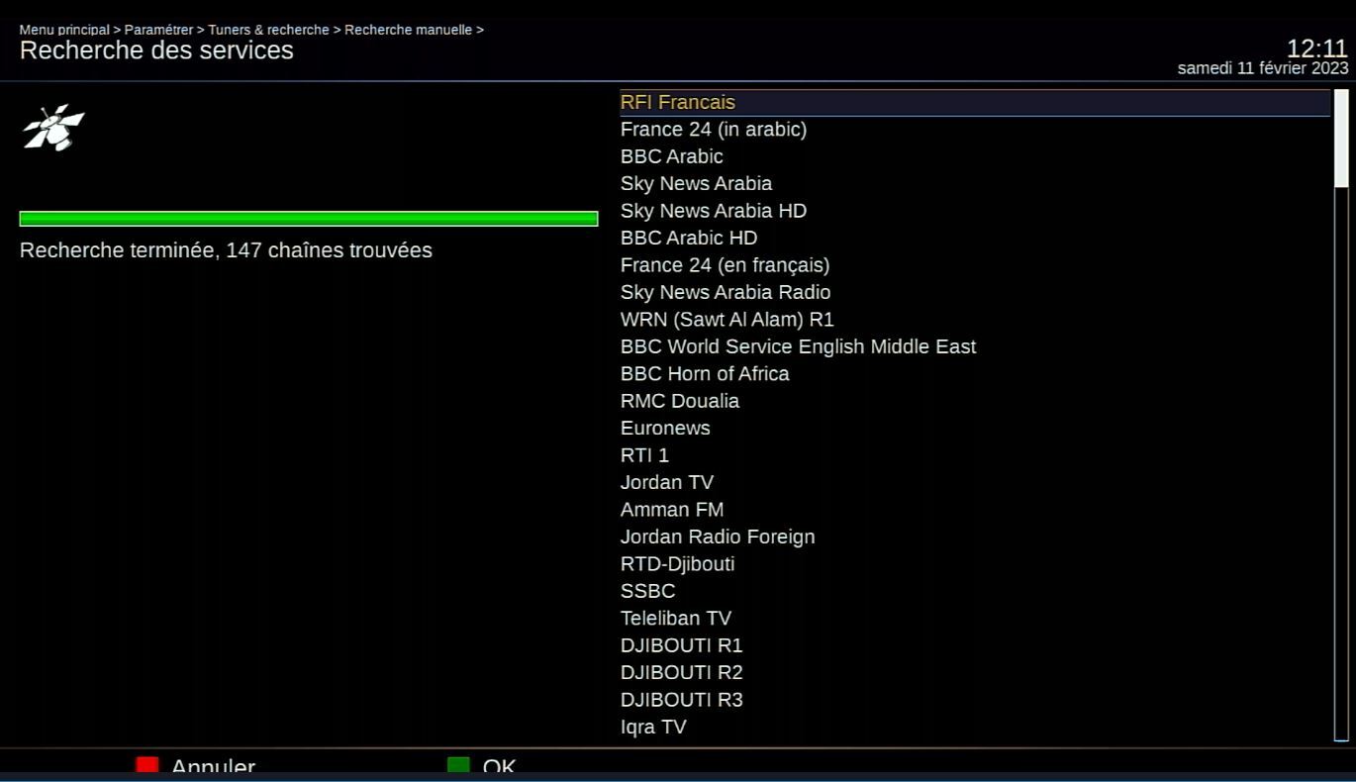Click the green scan progress bar
Image resolution: width=1356 pixels, height=782 pixels.
309,219
